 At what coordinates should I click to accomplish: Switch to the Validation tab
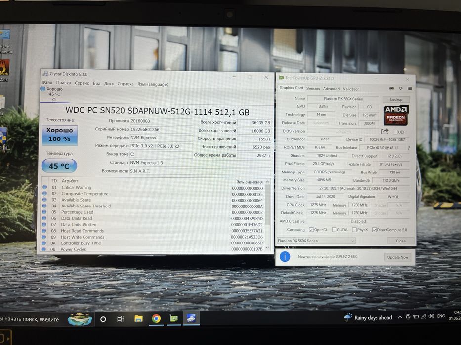(351, 89)
